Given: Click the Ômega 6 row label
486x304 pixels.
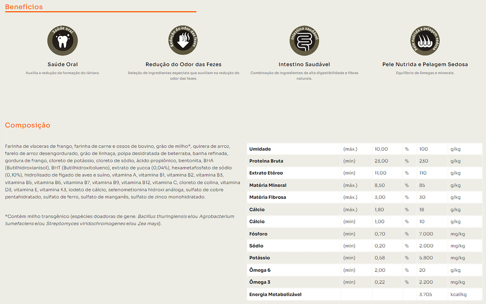Looking at the screenshot, I should point(260,270).
